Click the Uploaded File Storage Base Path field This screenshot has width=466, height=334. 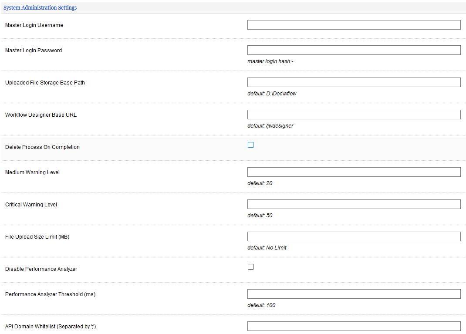pos(354,82)
